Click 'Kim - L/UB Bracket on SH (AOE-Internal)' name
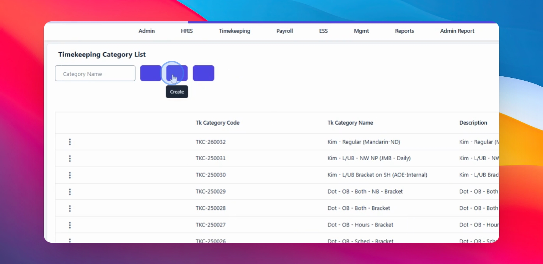Image resolution: width=543 pixels, height=264 pixels. tap(377, 175)
